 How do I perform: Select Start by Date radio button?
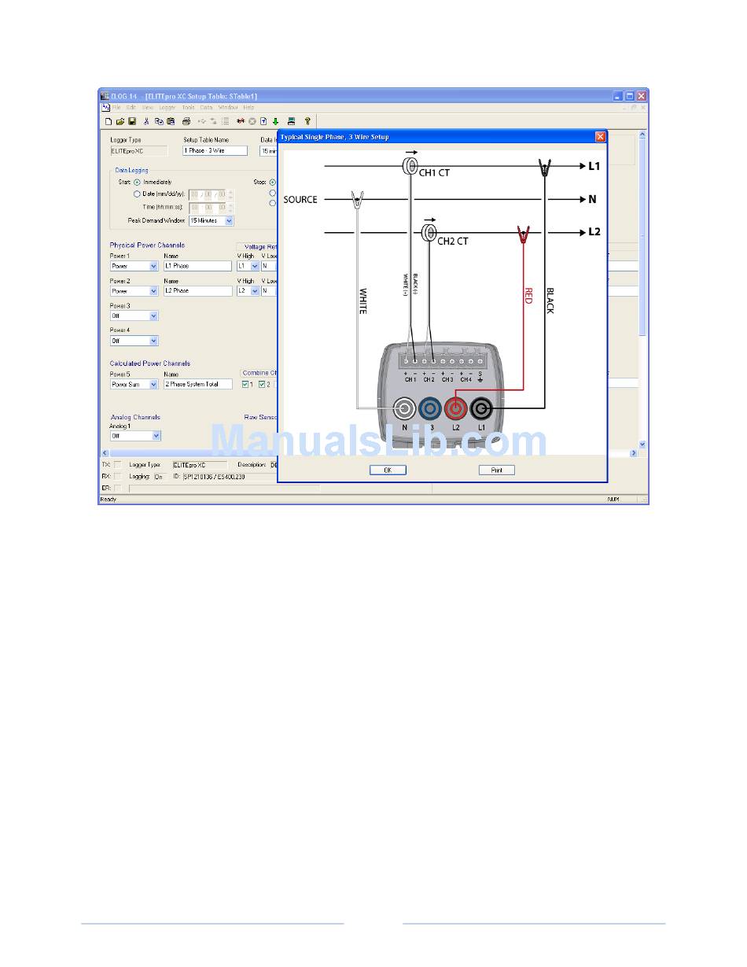tap(137, 194)
